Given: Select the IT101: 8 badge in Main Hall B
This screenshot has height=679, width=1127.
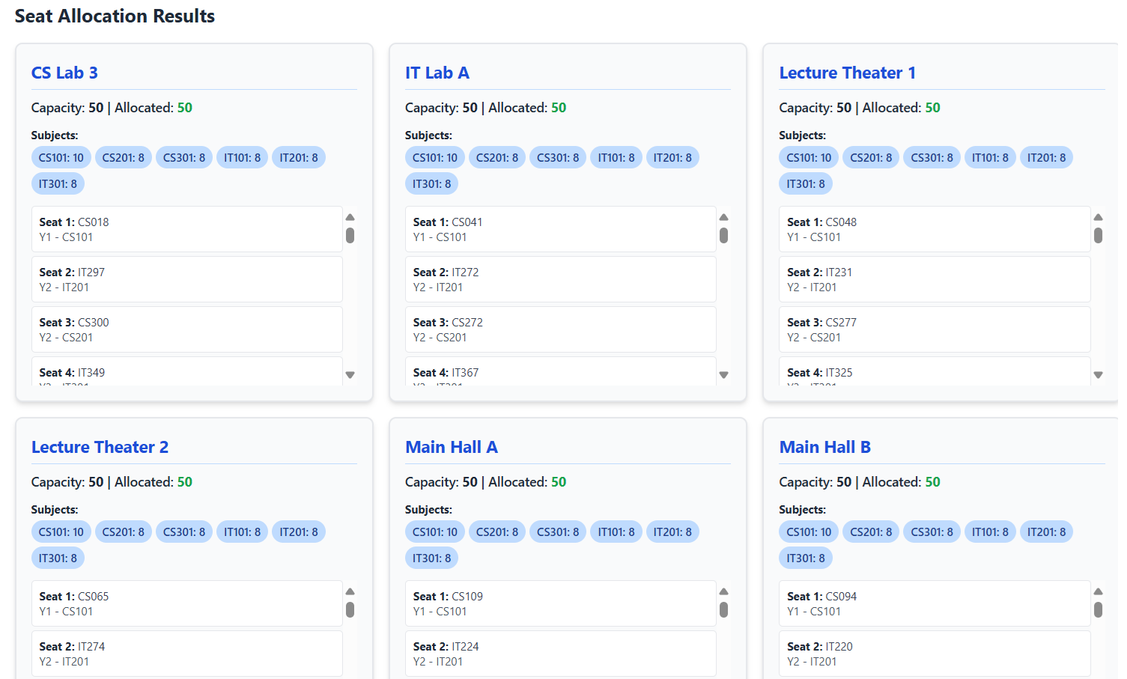Looking at the screenshot, I should coord(989,532).
